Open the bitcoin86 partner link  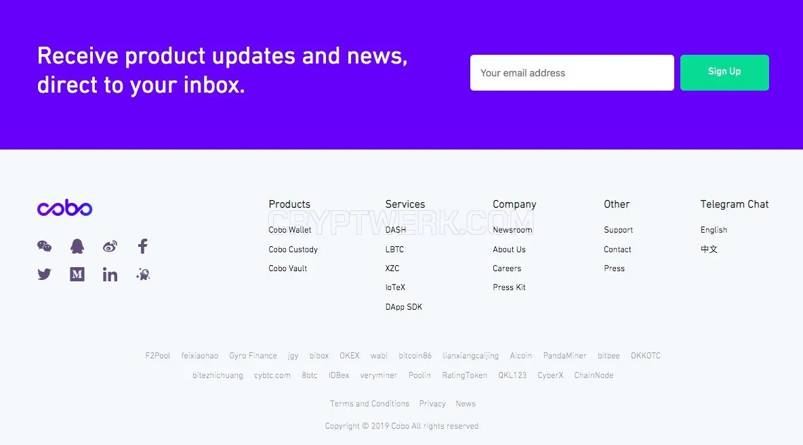[415, 356]
